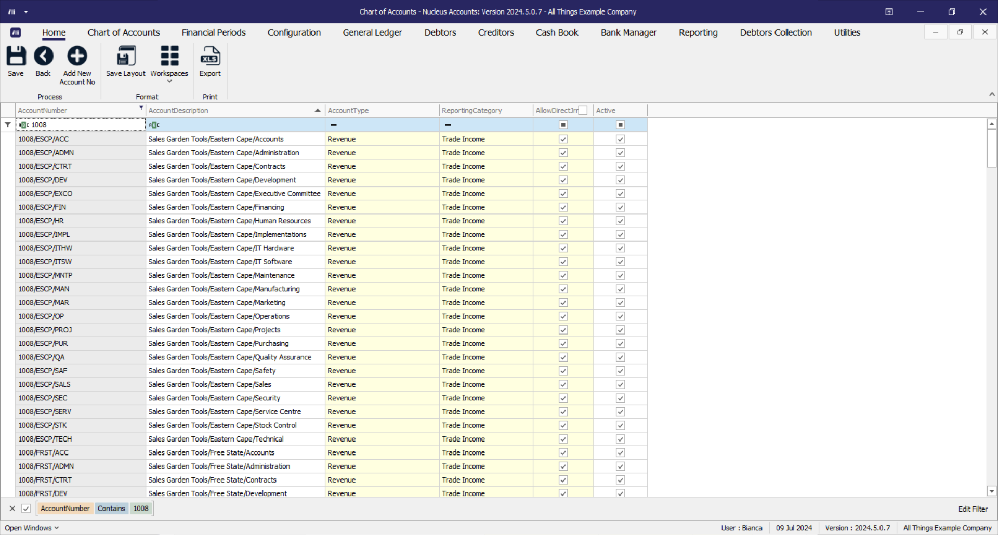
Task: Remove filter with X icon in filter bar
Action: coord(12,509)
